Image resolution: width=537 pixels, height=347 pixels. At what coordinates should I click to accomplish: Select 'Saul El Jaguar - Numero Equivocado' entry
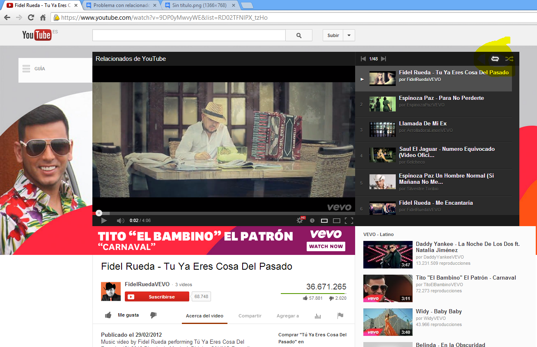click(434, 156)
